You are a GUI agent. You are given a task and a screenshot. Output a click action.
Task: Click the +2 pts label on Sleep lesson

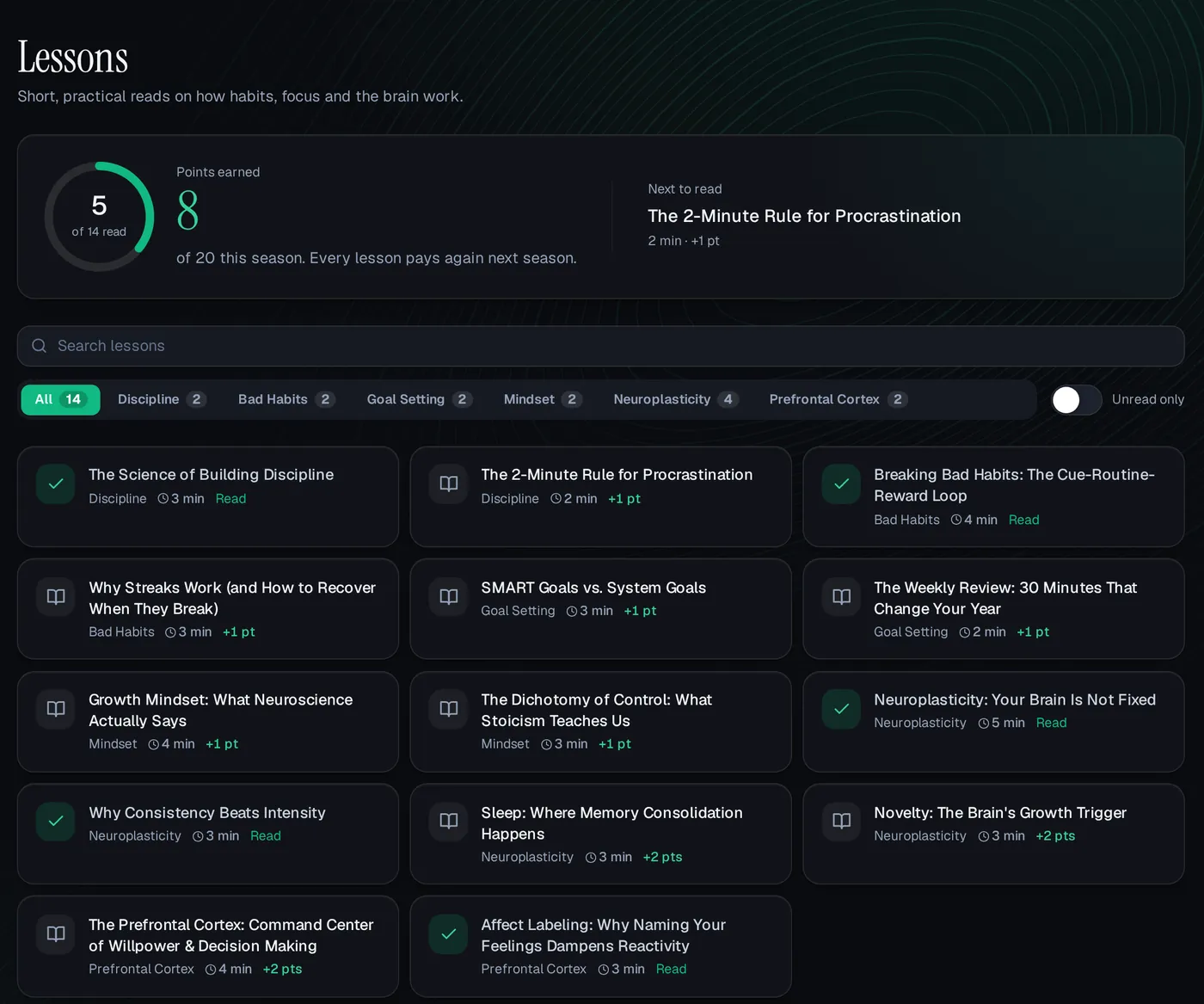pyautogui.click(x=662, y=858)
